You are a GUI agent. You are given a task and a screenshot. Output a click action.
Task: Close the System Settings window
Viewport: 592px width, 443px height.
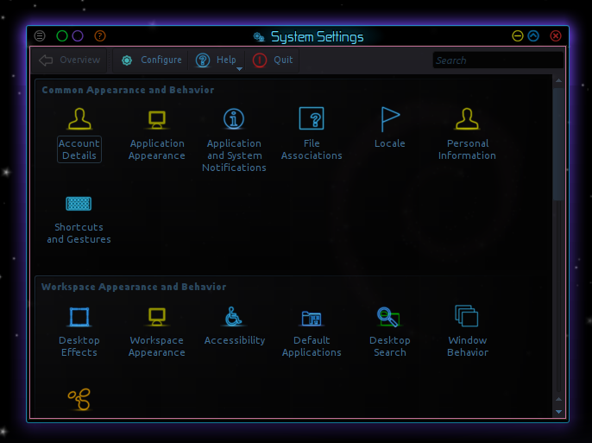pyautogui.click(x=556, y=36)
